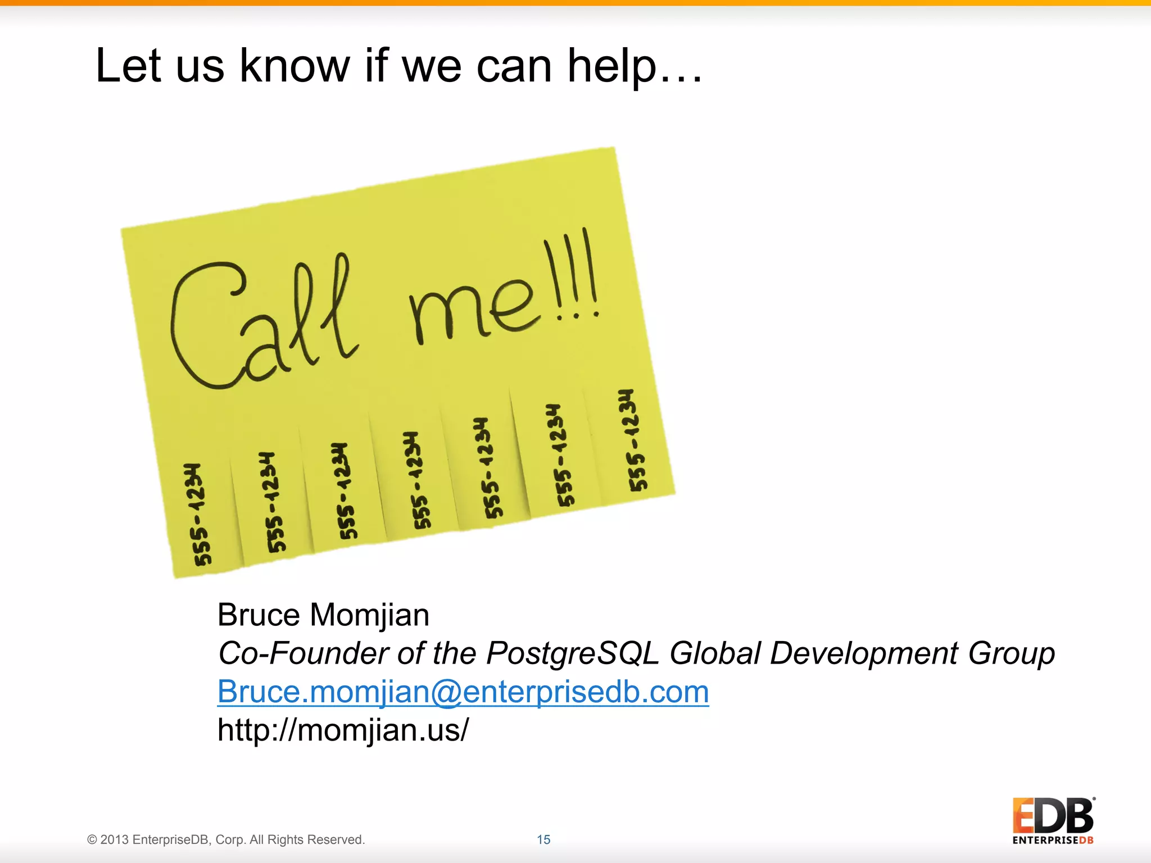
Task: Open the http://momjian.us/ URL text
Action: point(342,730)
